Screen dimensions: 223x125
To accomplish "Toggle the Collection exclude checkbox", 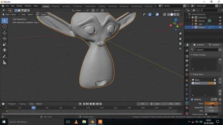I will [x=193, y=18].
